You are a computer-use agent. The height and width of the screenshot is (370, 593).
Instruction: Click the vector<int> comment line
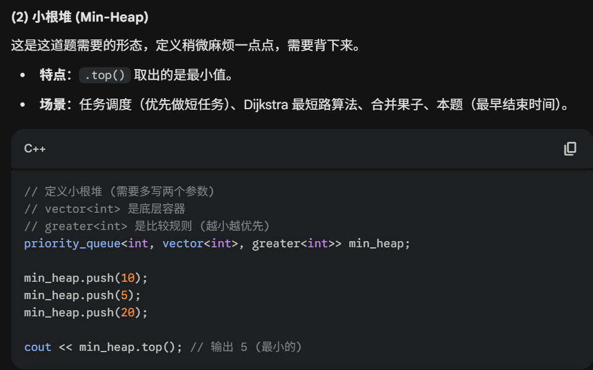click(x=105, y=208)
